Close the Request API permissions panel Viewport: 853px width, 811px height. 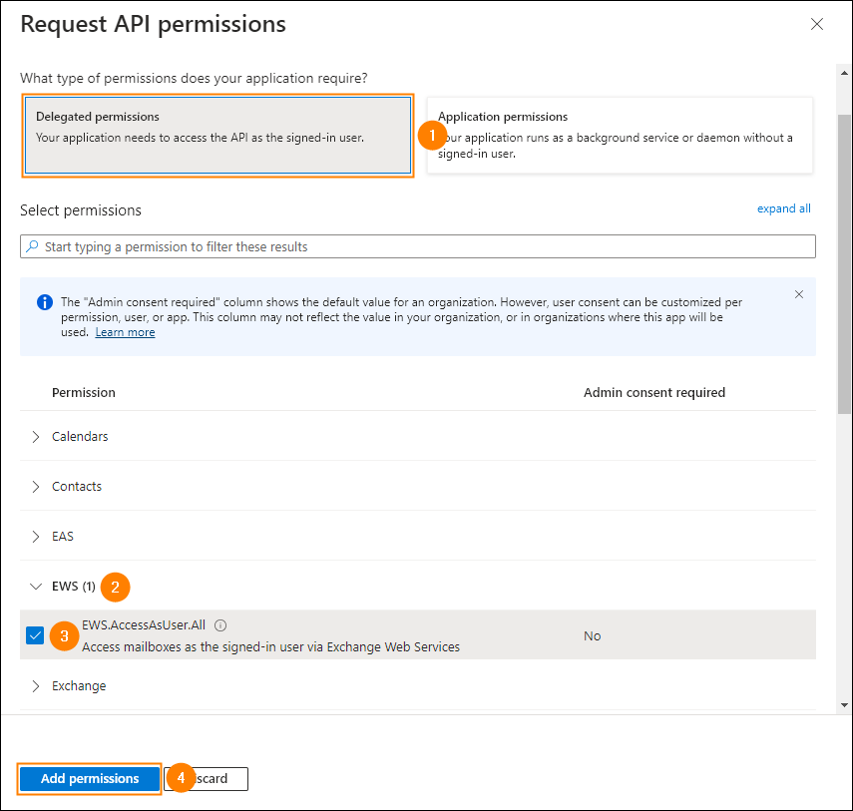(816, 24)
